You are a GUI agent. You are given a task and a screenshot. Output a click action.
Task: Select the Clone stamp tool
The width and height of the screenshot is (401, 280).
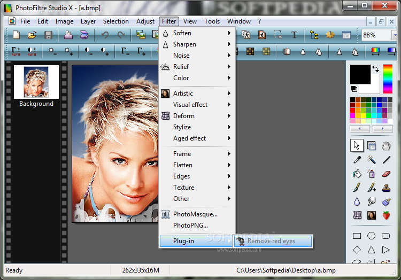coord(386,188)
